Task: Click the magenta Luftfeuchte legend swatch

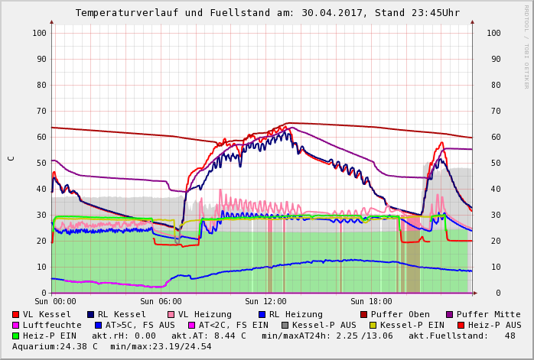Action: [x=16, y=326]
